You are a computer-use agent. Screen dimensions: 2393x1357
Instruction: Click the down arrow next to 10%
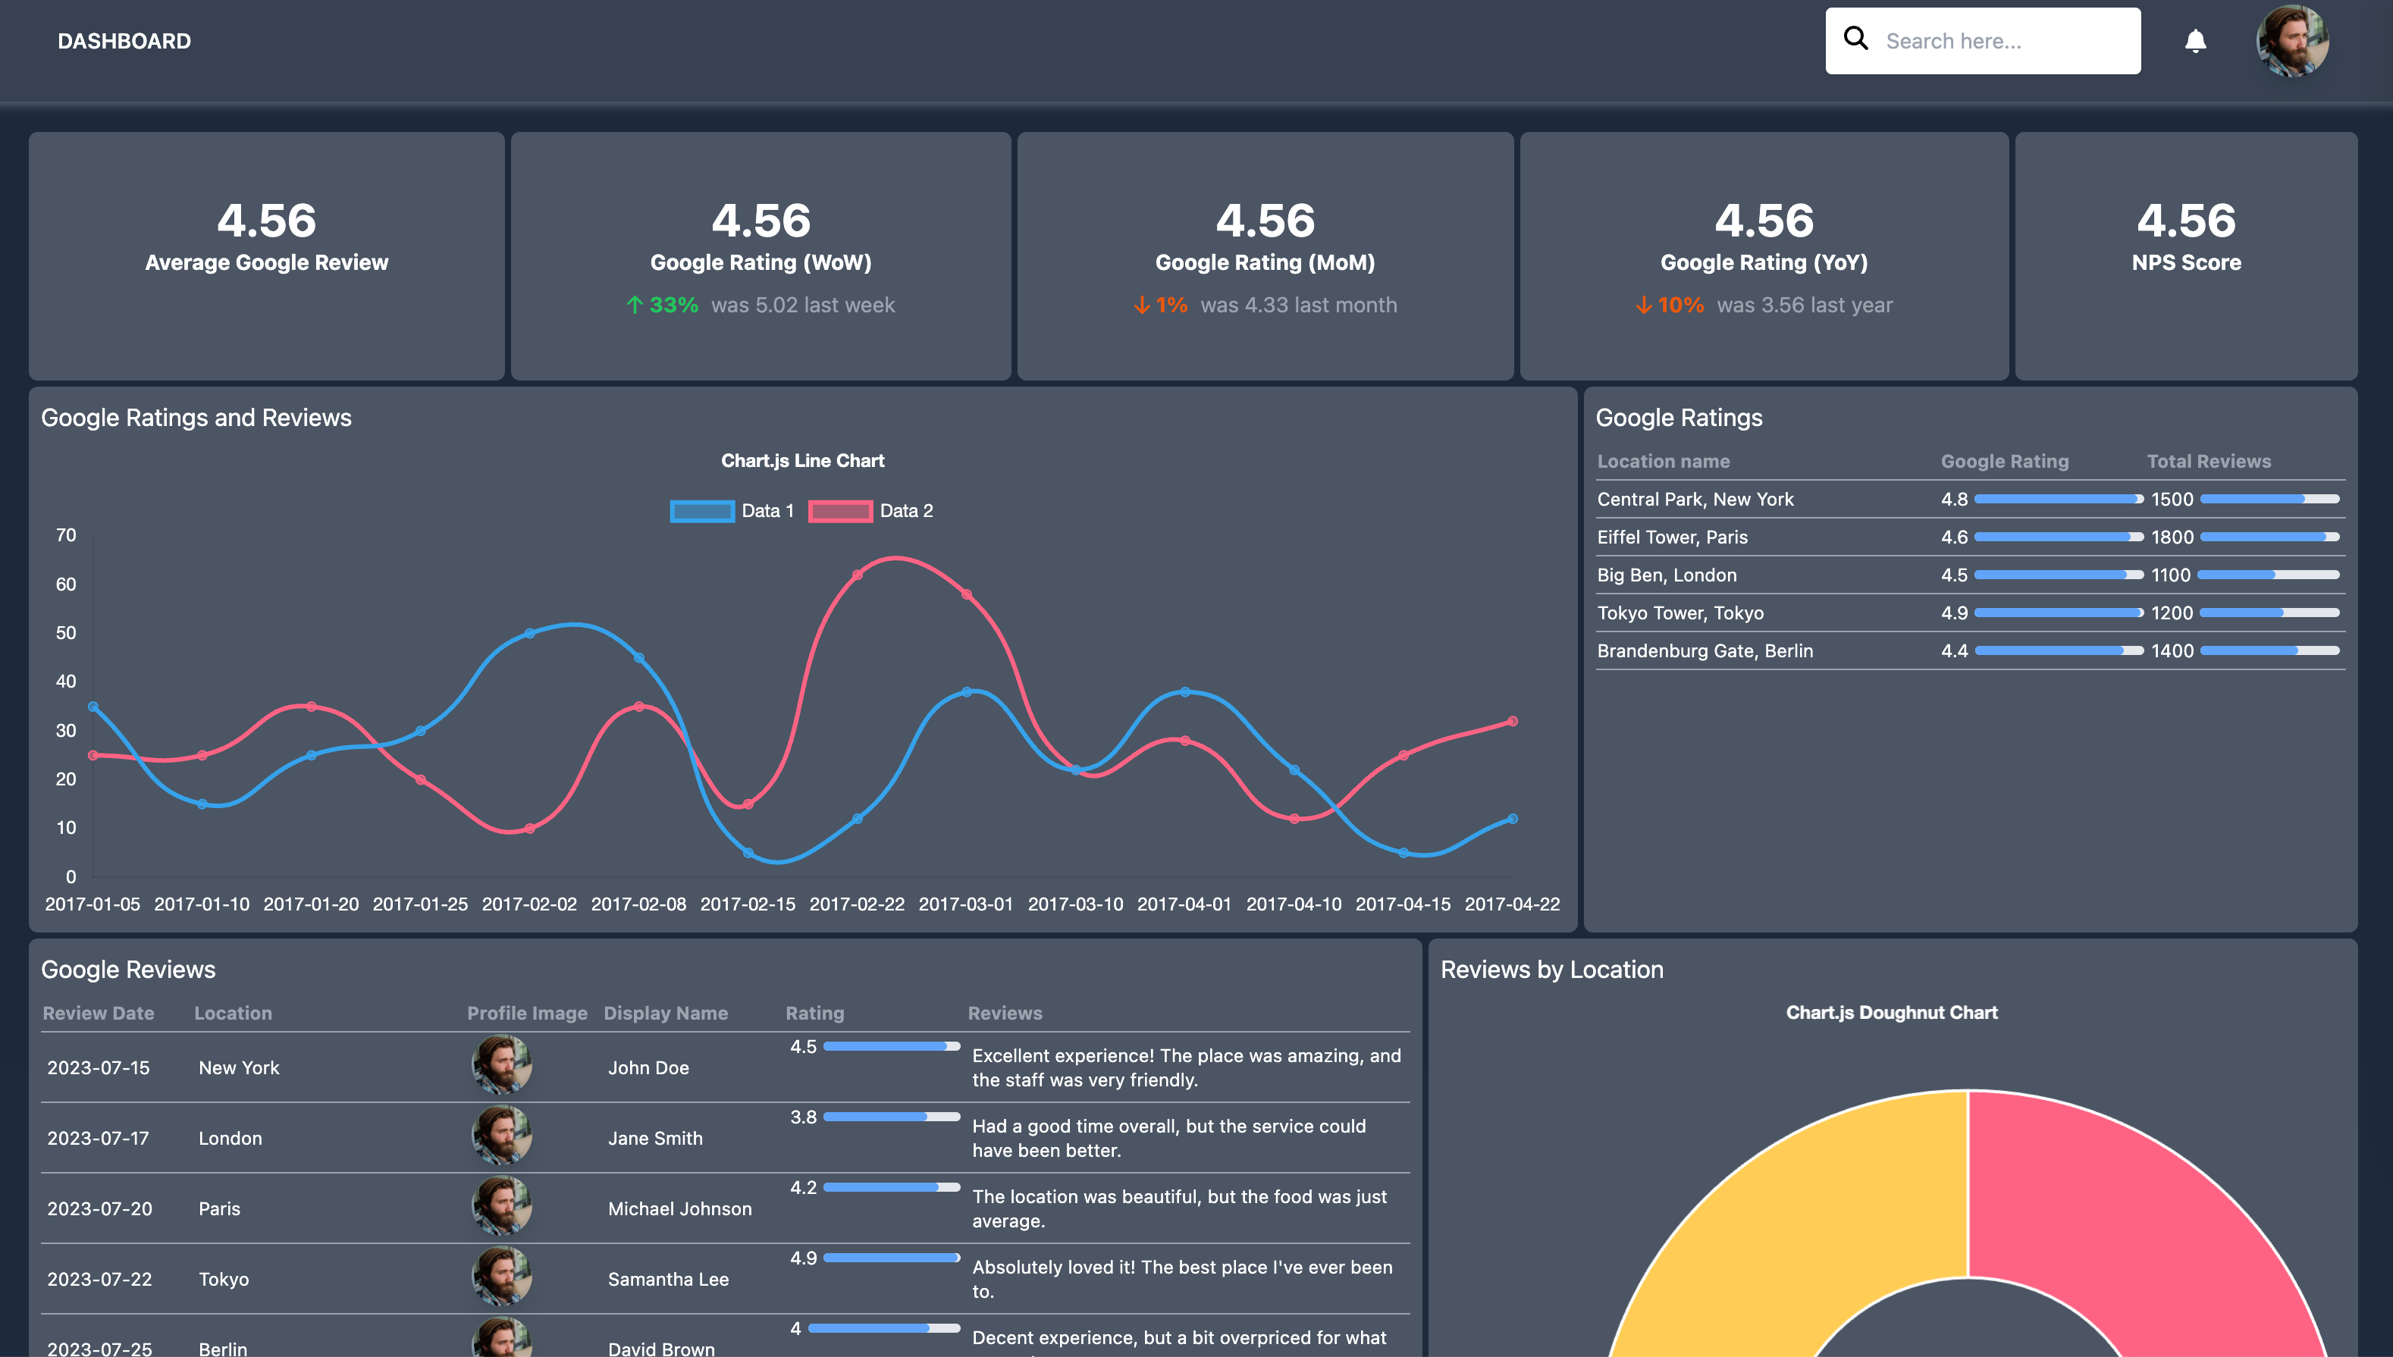pyautogui.click(x=1644, y=305)
